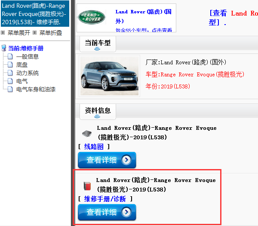Click the 当前:维修手册 computer icon
Image resolution: width=258 pixels, height=226 pixels.
coord(3,48)
